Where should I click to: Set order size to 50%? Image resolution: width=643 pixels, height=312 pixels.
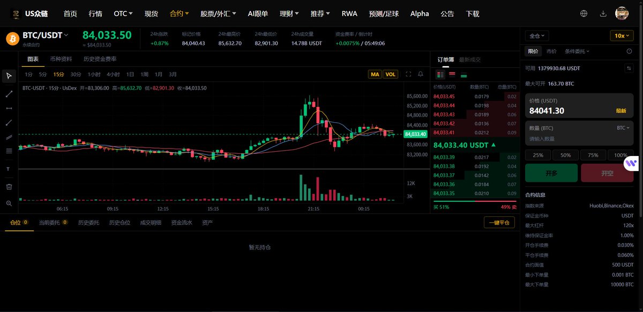pyautogui.click(x=565, y=155)
